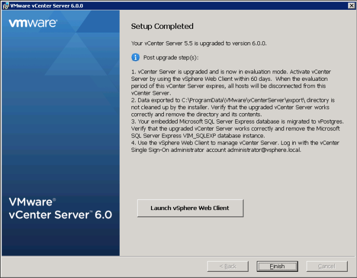The image size is (357, 278).
Task: Click the upgraded to version 6.0.0 sentence
Action: click(x=199, y=43)
